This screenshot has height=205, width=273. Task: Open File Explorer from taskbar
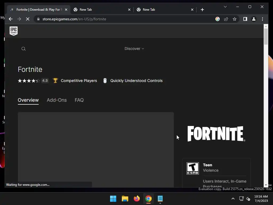coord(125,199)
